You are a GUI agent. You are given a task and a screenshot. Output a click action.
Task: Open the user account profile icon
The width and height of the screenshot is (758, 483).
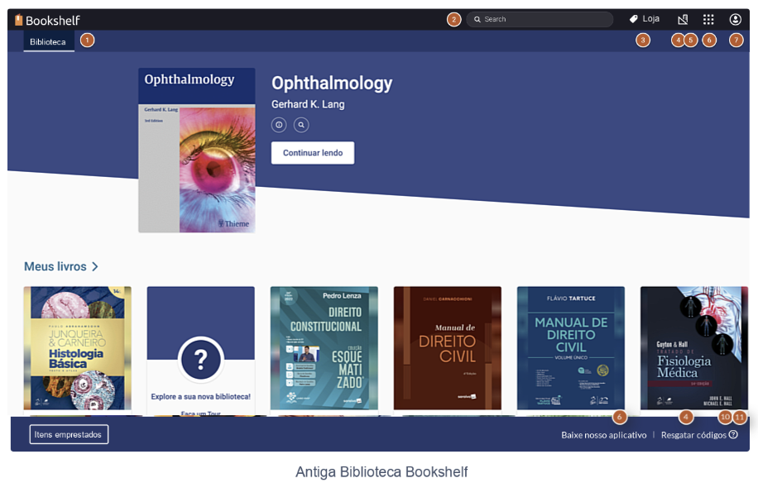pos(736,19)
